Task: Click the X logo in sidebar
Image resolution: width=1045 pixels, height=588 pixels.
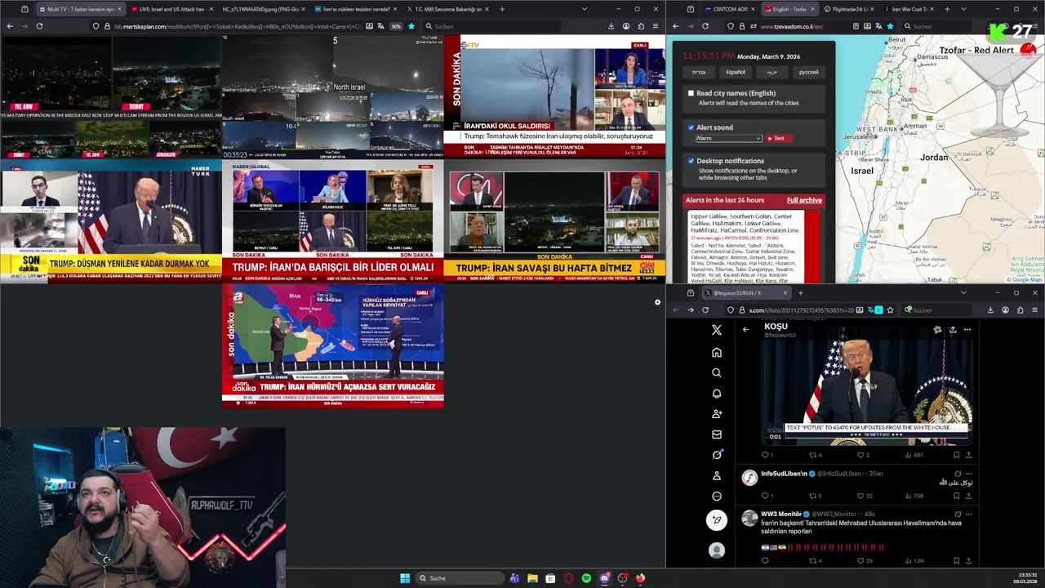Action: [x=717, y=330]
